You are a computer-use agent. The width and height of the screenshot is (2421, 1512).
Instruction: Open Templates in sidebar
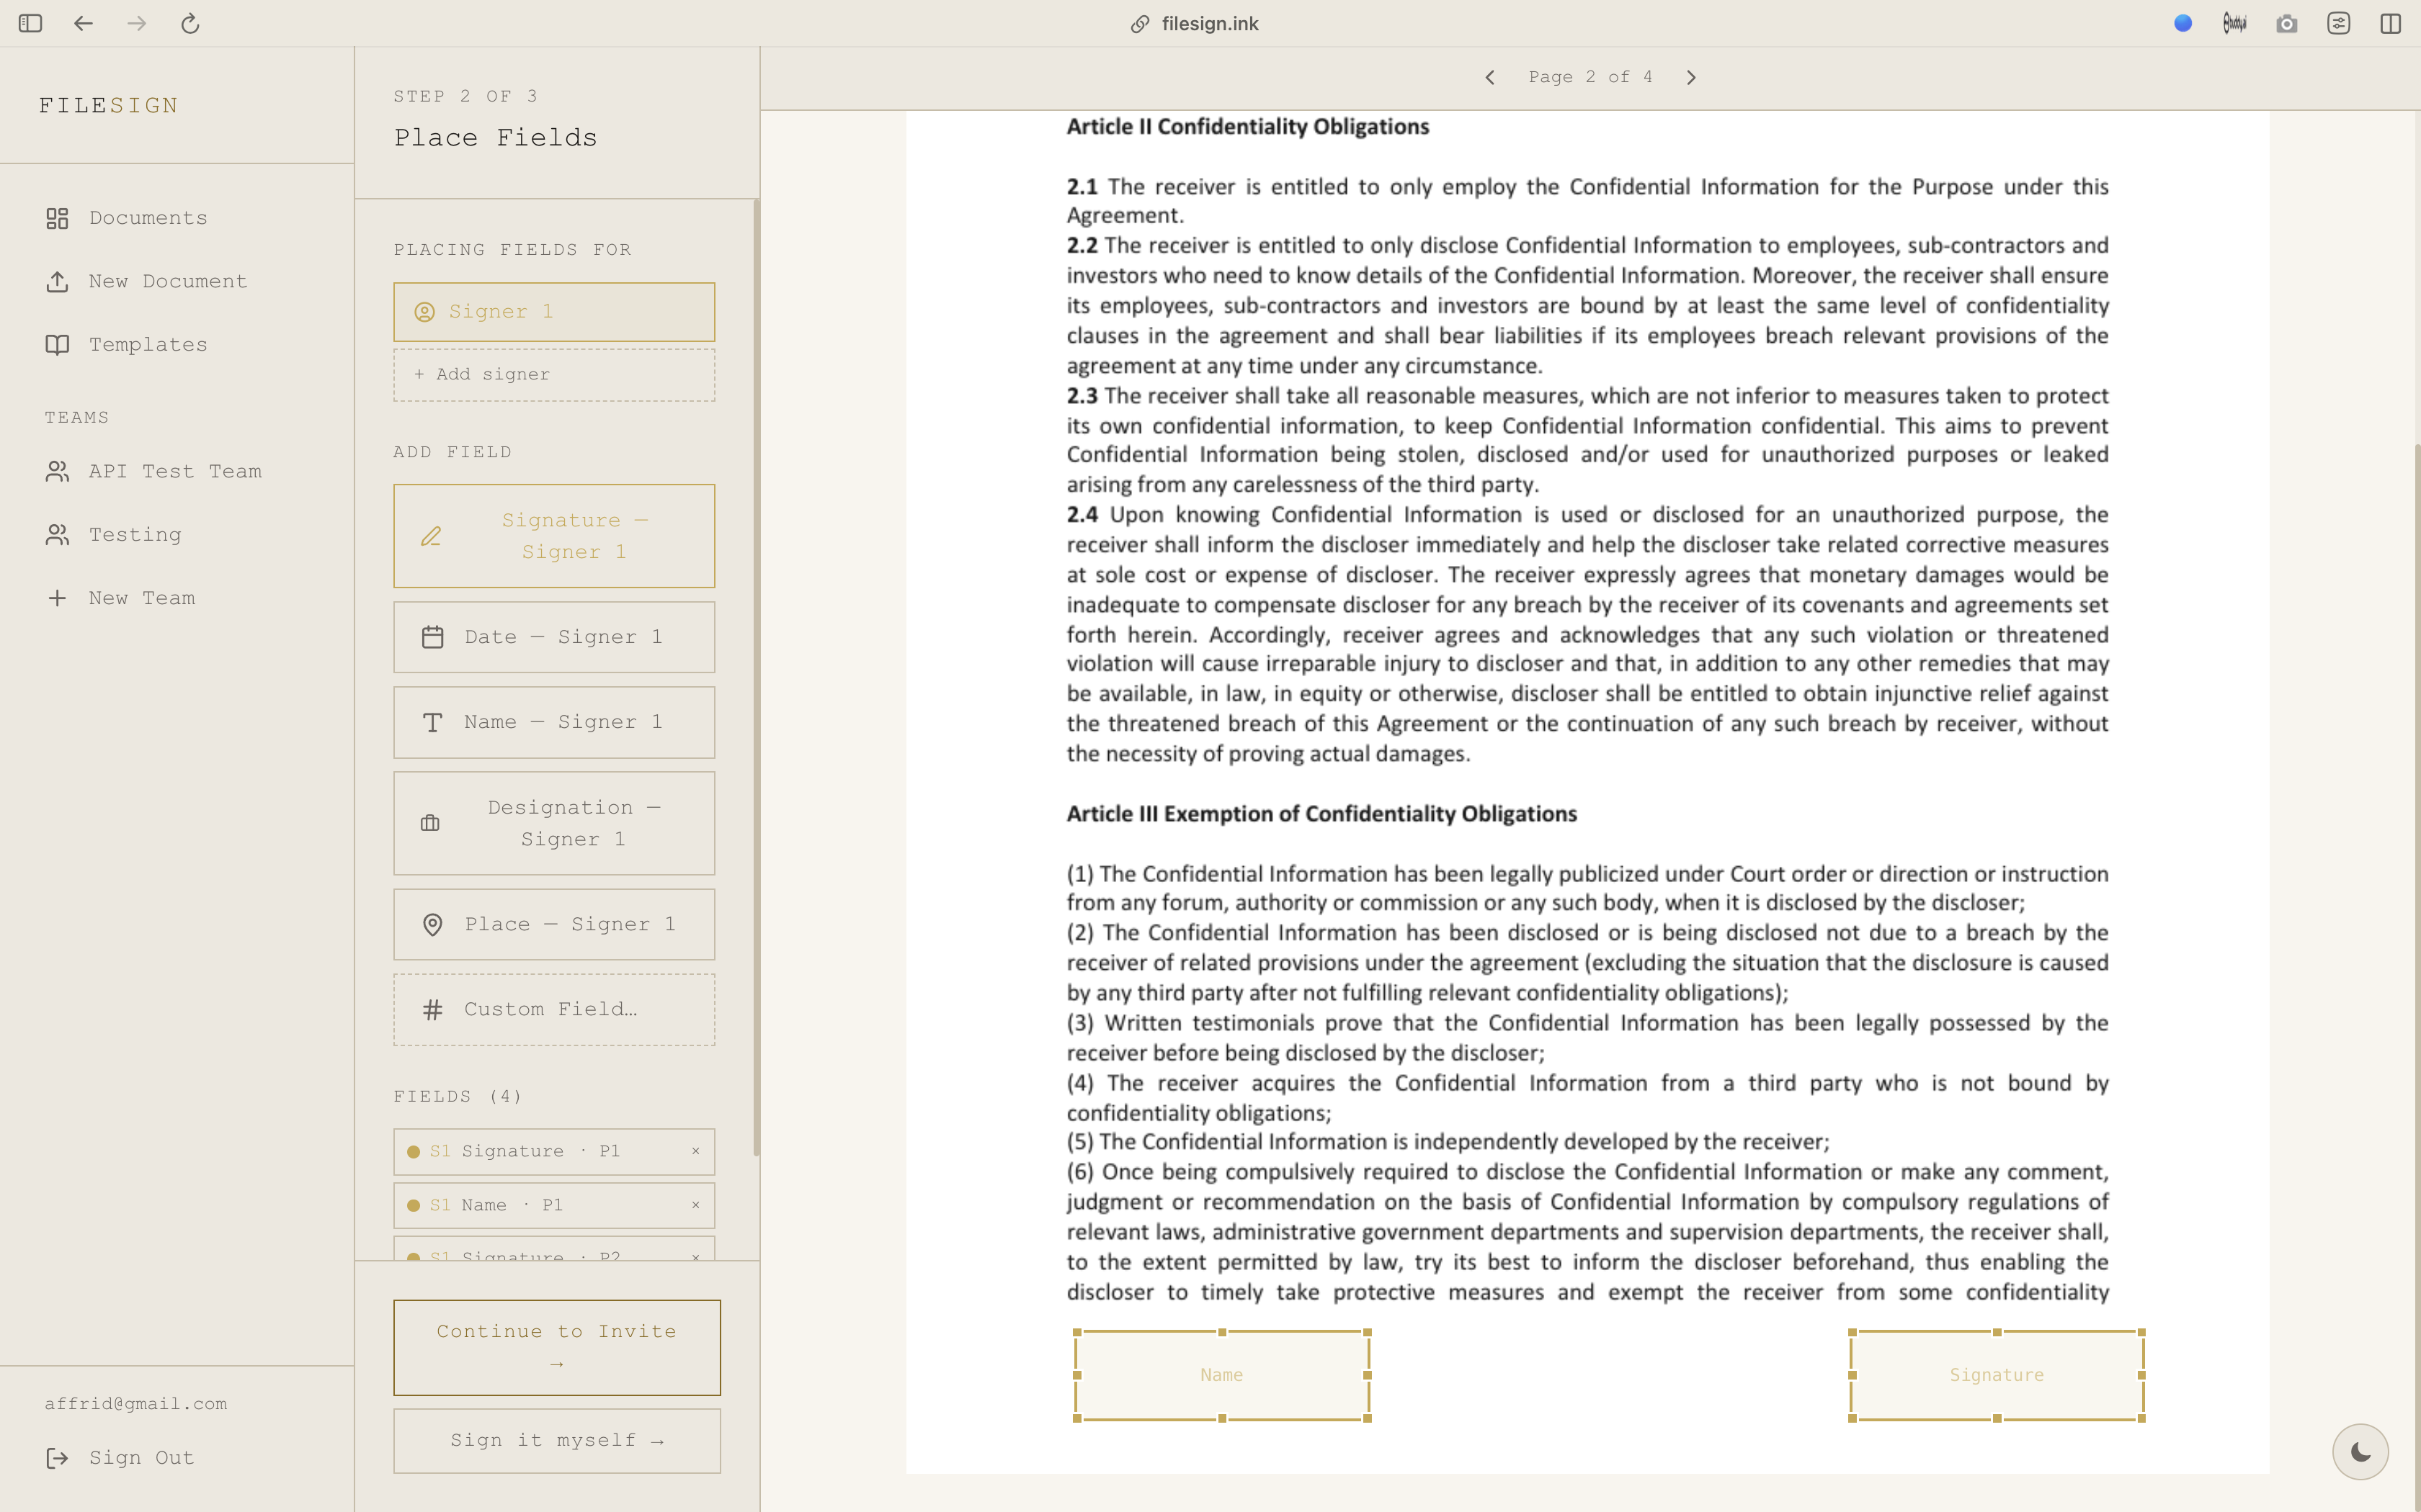pos(126,345)
